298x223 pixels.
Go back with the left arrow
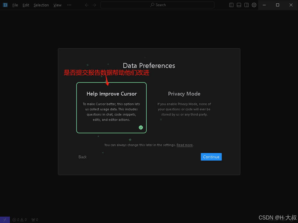coord(87,5)
